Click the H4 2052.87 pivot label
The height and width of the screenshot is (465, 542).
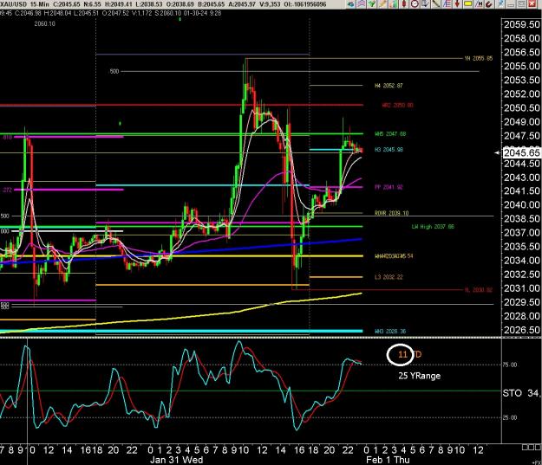(x=389, y=85)
